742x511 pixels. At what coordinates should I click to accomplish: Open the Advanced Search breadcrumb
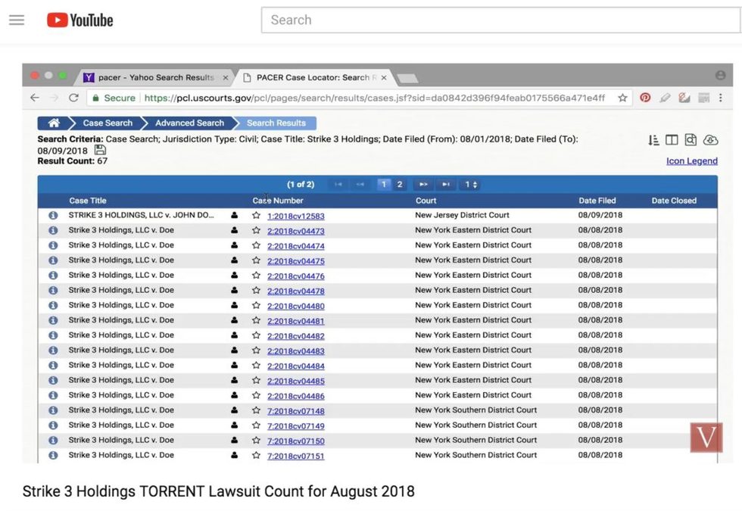tap(189, 123)
